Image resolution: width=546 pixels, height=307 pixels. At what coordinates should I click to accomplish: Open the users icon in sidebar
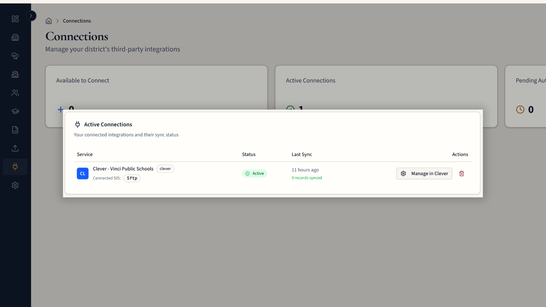tap(15, 93)
